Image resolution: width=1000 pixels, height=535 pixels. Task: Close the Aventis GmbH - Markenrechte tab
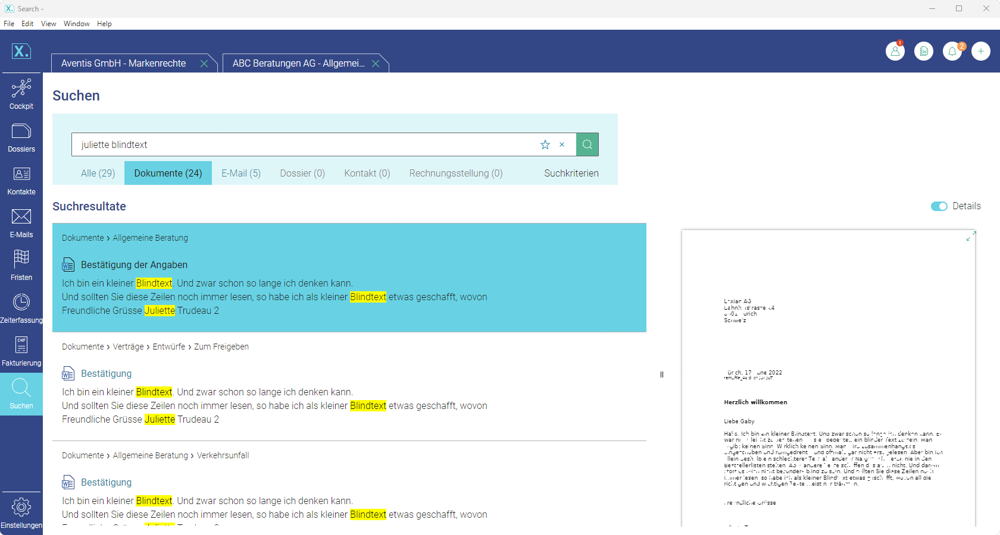pos(204,64)
